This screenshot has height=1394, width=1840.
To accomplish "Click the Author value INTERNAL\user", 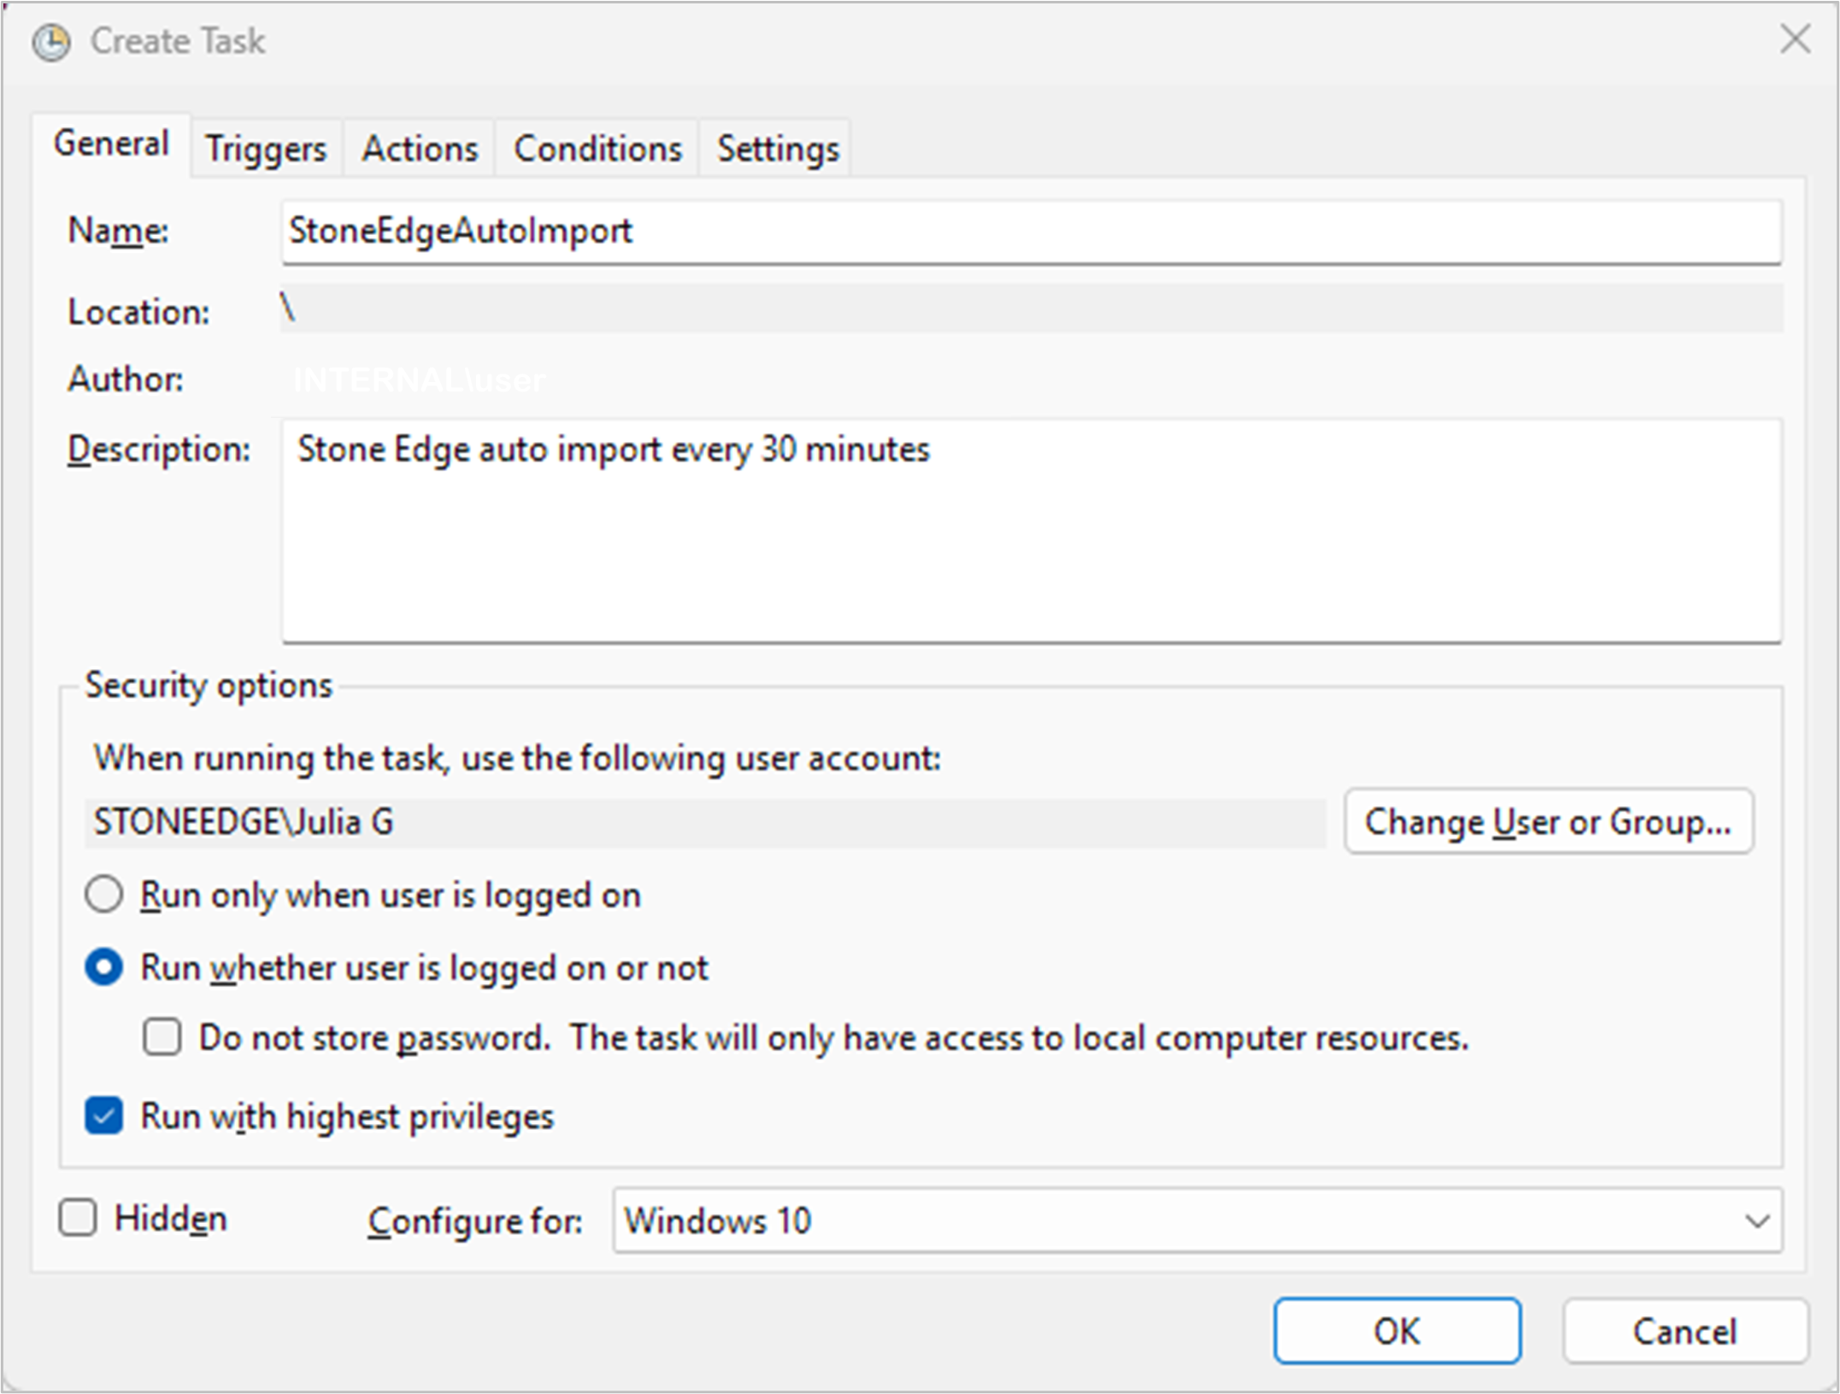I will (x=419, y=379).
